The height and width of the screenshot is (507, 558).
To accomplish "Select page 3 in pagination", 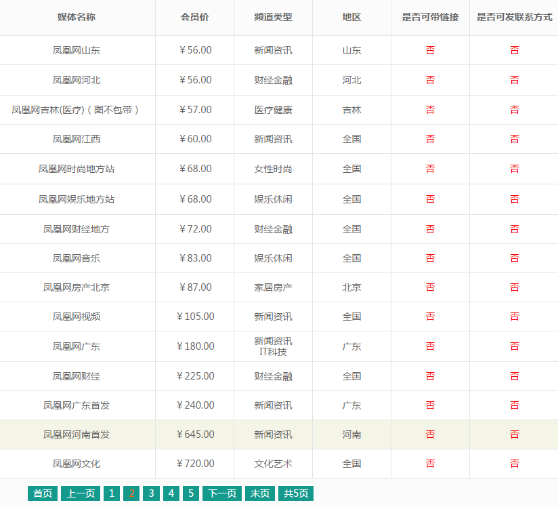I will coord(151,493).
